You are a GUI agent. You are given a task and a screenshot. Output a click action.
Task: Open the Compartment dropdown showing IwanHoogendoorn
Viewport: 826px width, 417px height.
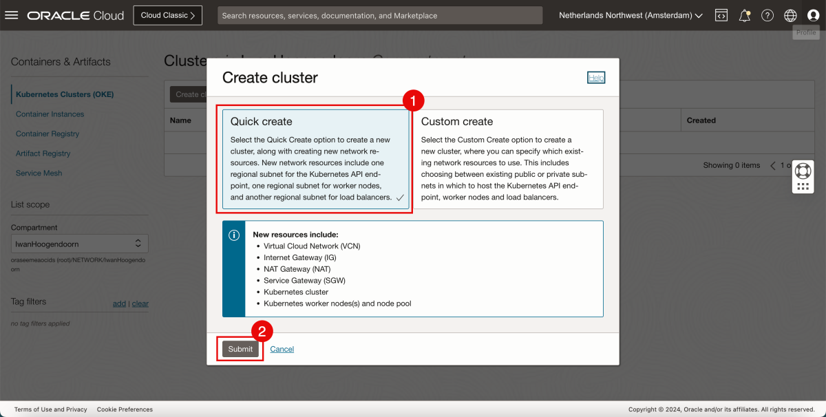79,243
